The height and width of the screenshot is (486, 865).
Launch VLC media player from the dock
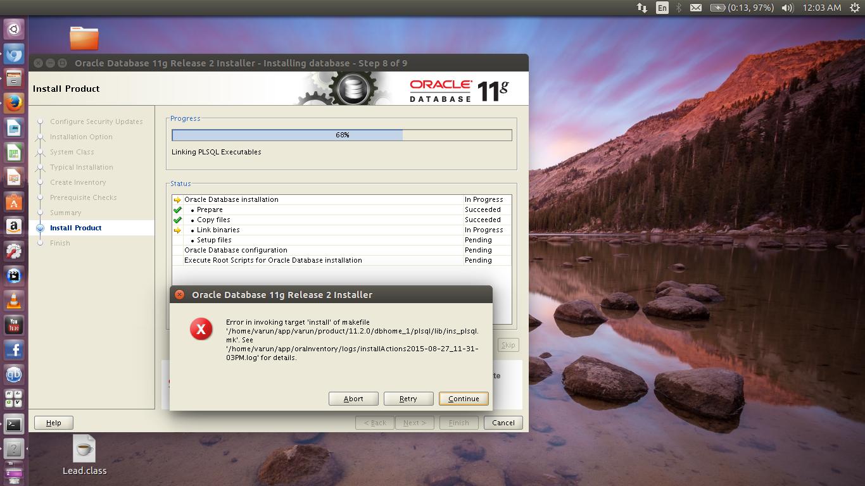pyautogui.click(x=14, y=301)
